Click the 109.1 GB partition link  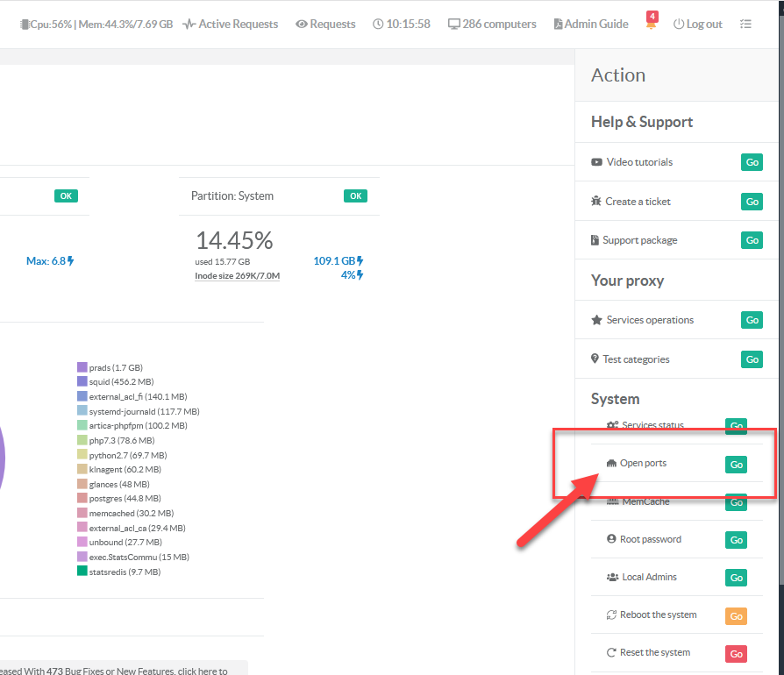click(x=338, y=261)
